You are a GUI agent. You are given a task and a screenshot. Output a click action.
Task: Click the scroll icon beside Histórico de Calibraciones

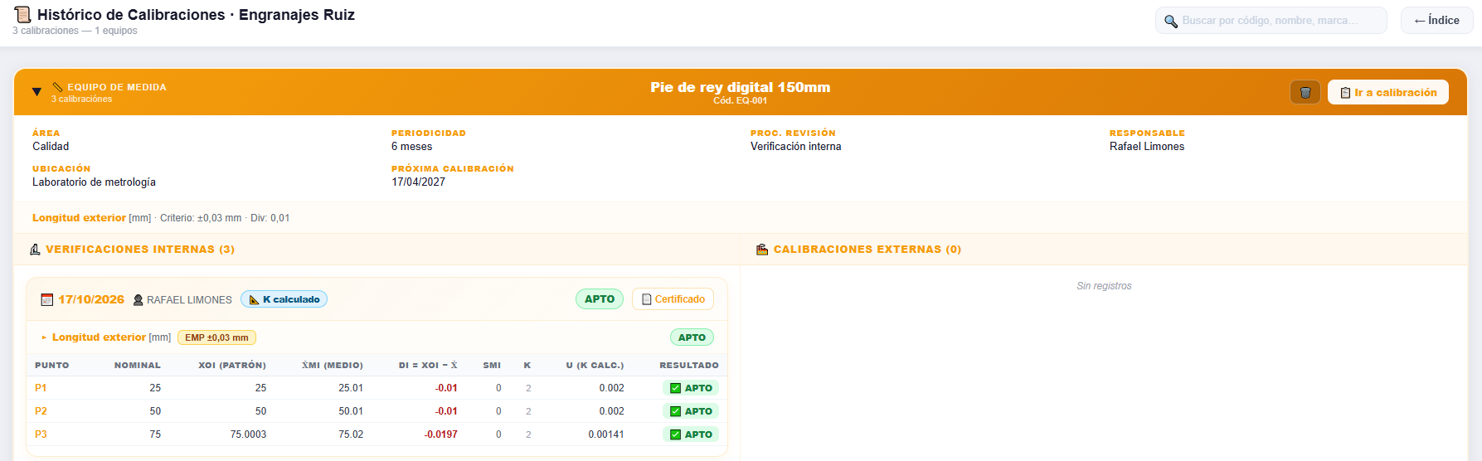23,15
